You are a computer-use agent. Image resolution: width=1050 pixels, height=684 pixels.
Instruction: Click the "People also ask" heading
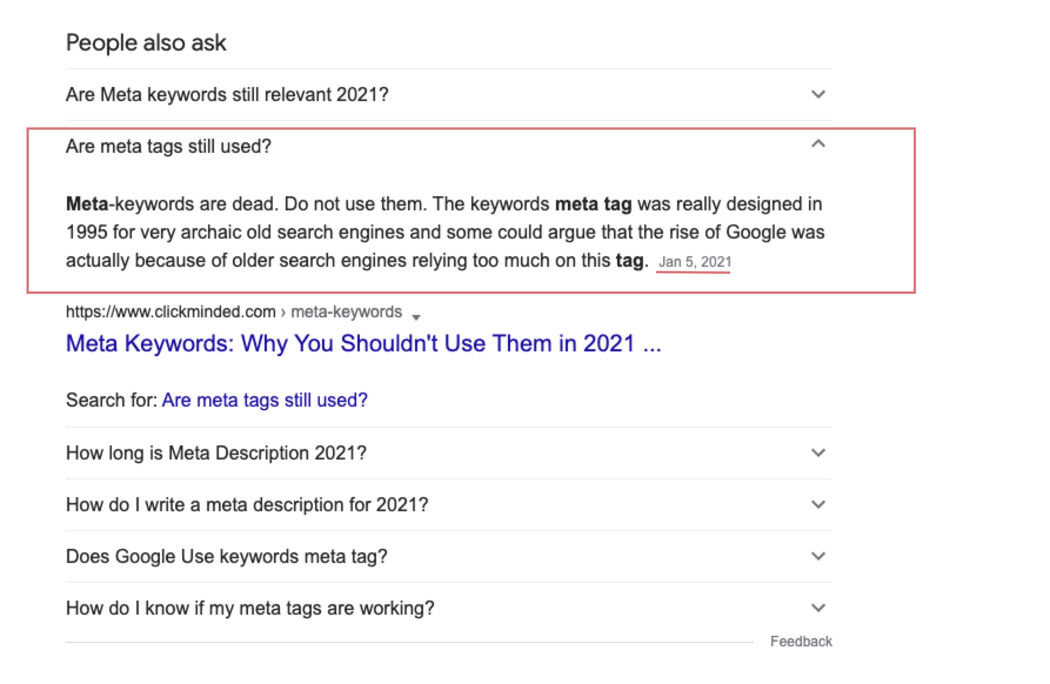(x=146, y=42)
